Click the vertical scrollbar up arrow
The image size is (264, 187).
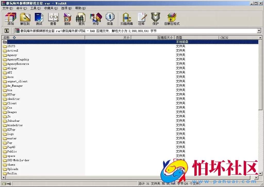click(260, 38)
